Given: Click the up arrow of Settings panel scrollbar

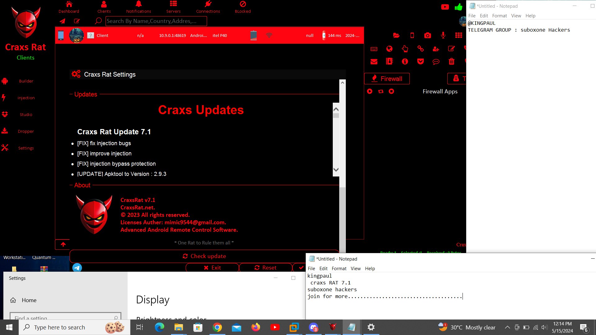Looking at the screenshot, I should (342, 83).
